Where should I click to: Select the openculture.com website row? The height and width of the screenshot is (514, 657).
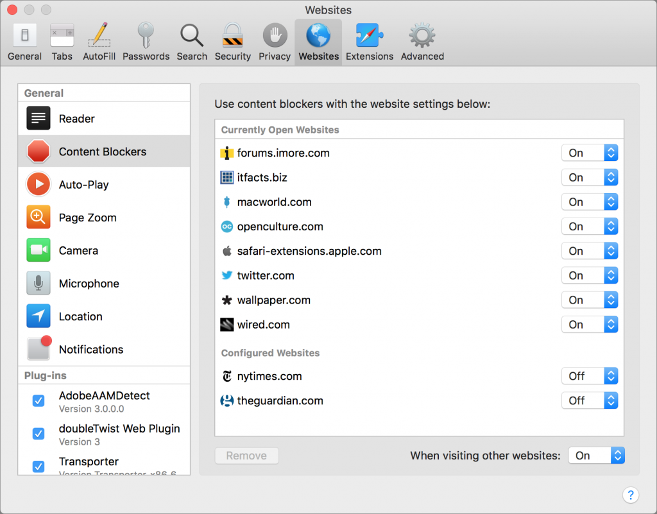[419, 227]
